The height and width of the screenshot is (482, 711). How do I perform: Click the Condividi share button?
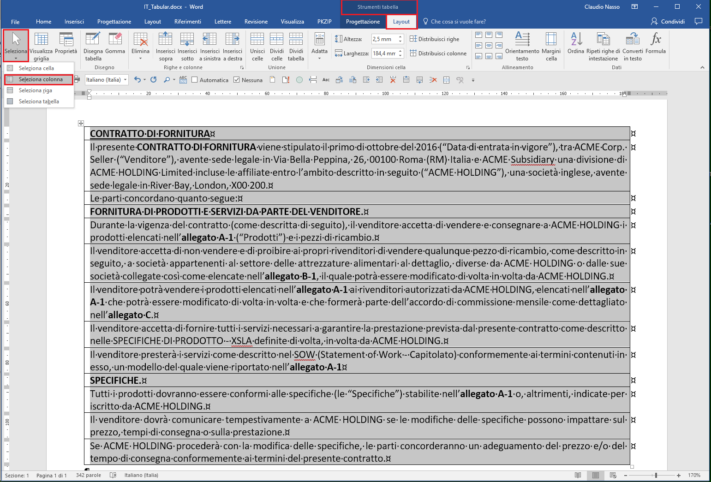coord(668,22)
